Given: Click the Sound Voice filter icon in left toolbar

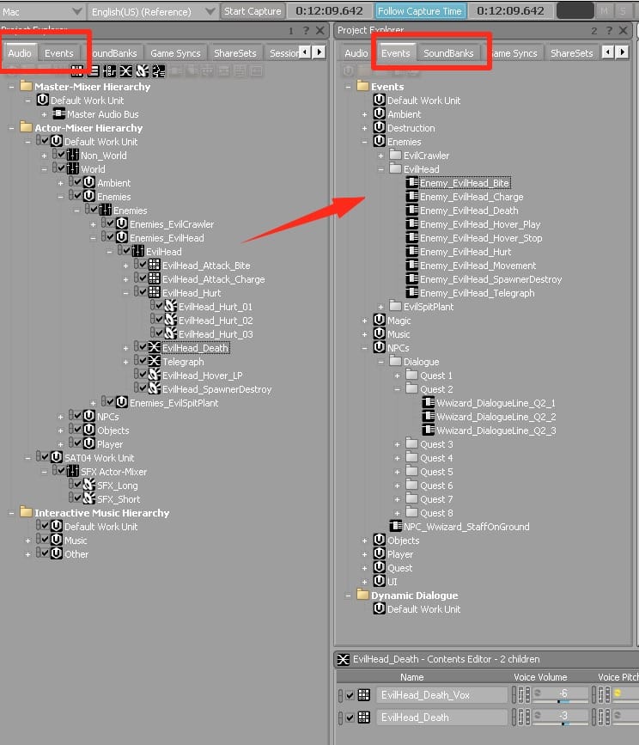Looking at the screenshot, I should pos(158,71).
